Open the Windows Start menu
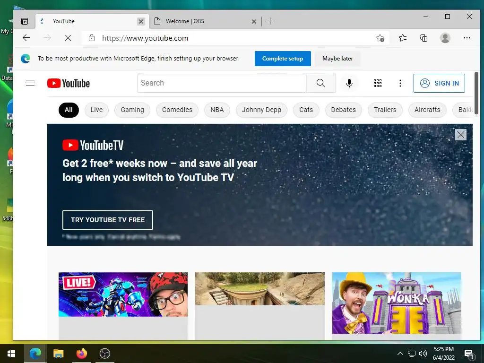The height and width of the screenshot is (363, 484). 11,354
